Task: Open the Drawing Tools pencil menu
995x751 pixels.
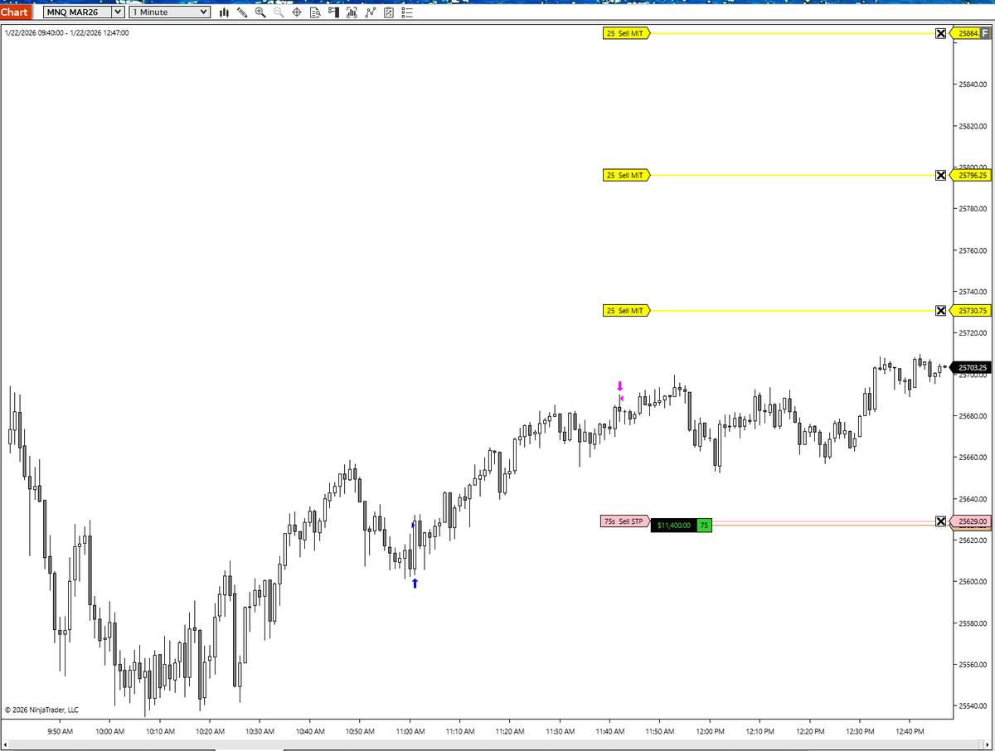Action: (x=242, y=12)
